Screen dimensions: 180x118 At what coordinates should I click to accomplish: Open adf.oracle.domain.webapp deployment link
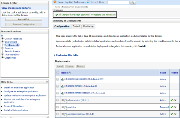[85, 93]
